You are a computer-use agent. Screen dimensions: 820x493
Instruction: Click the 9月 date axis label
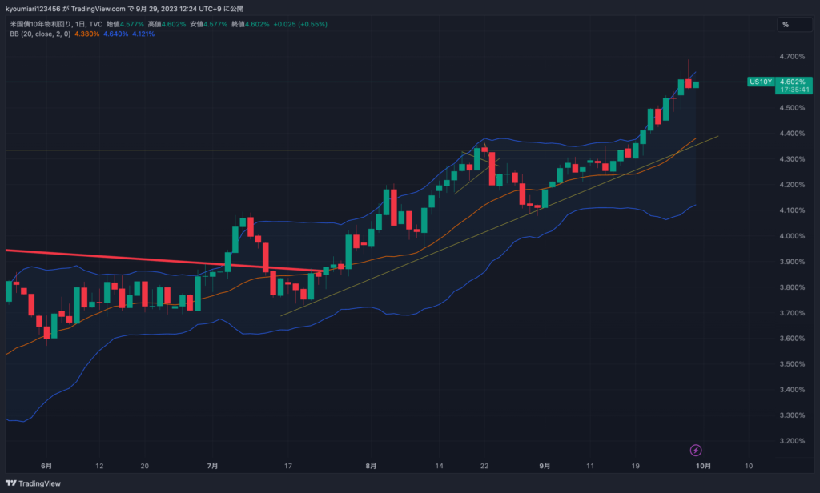(545, 466)
